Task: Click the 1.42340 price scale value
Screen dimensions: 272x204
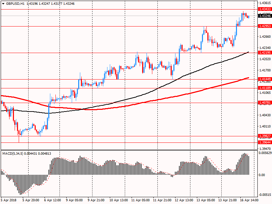Action: 265,48
